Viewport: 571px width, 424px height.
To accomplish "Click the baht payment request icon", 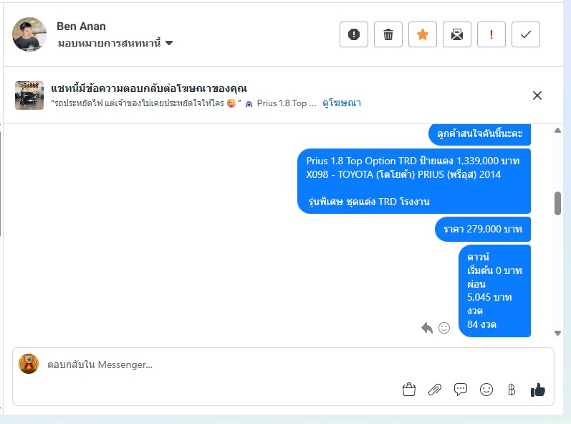I will coord(512,390).
